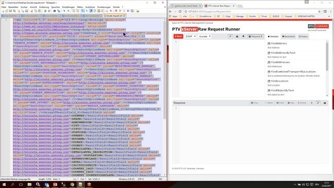Click the Undo arrow in Notepad++ toolbar

(45, 11)
